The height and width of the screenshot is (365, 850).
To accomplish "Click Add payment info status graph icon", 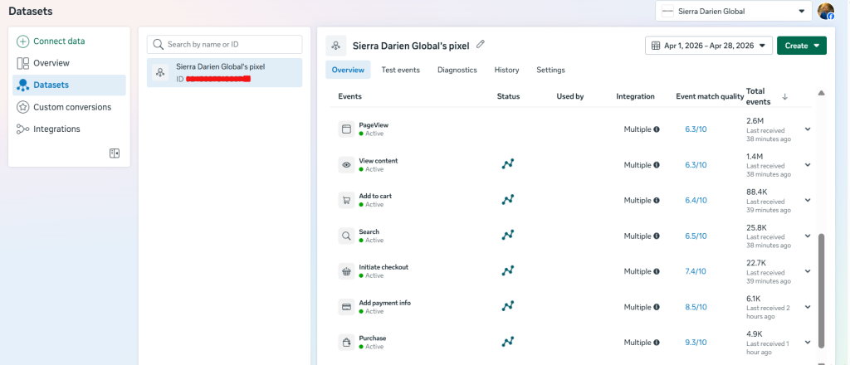I will coord(507,306).
